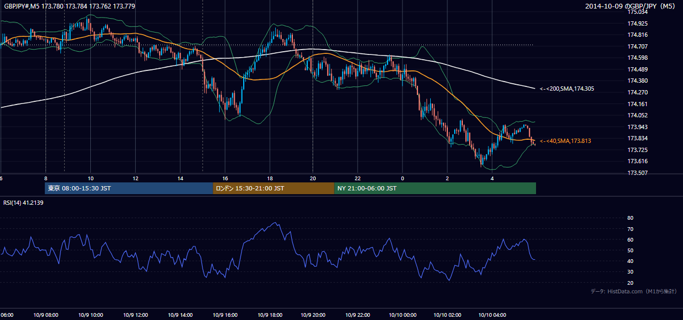The width and height of the screenshot is (683, 320).
Task: Click price axis value 173.725
Action: tap(637, 150)
